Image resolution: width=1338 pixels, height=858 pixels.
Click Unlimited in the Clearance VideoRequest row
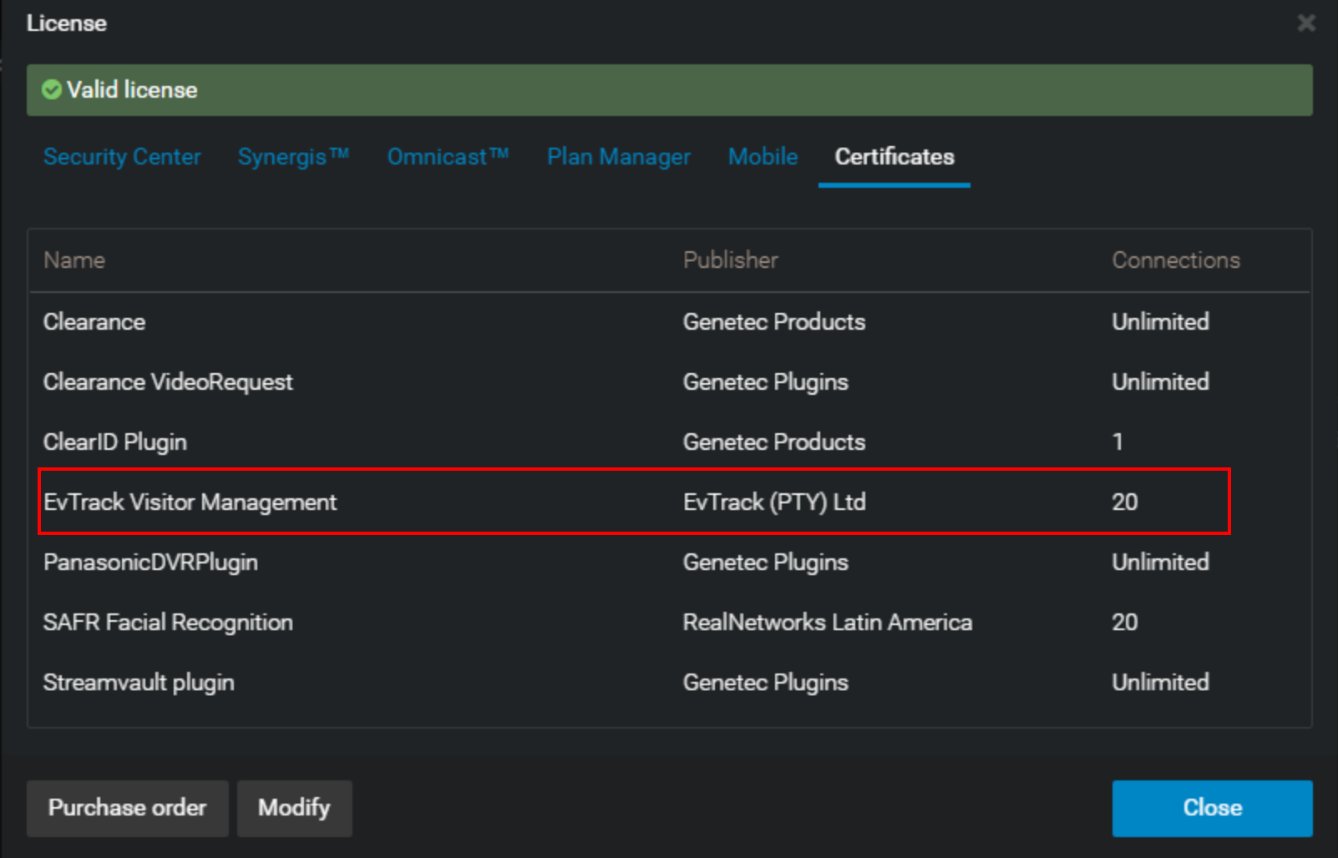[1160, 382]
